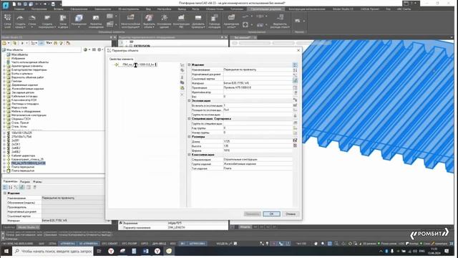Screen dimensions: 458x258
Task: Expand Металлические конструкции tree node
Action: [4, 115]
